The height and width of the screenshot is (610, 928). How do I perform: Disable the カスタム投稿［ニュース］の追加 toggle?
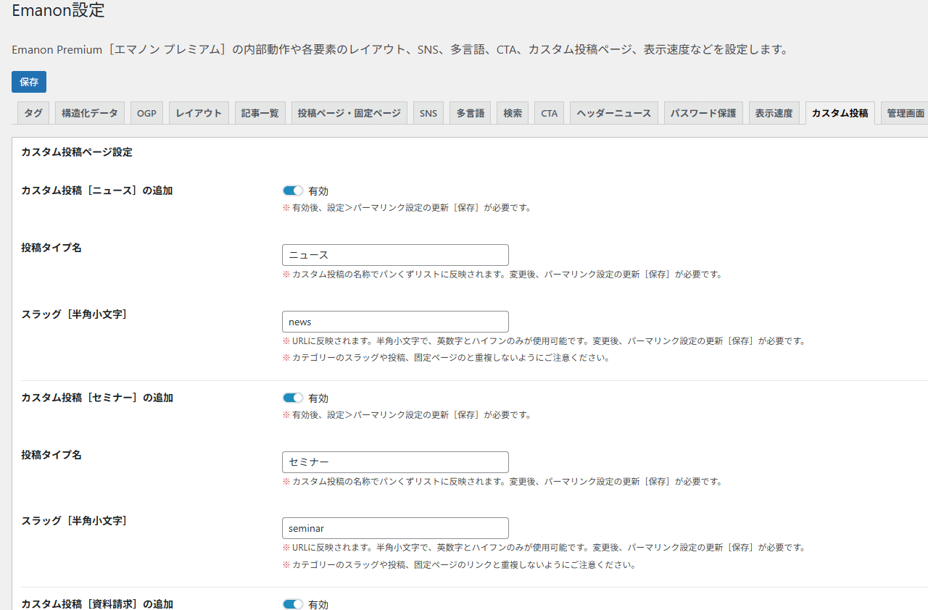point(293,190)
